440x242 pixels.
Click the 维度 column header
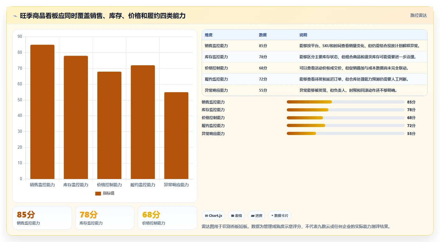209,35
